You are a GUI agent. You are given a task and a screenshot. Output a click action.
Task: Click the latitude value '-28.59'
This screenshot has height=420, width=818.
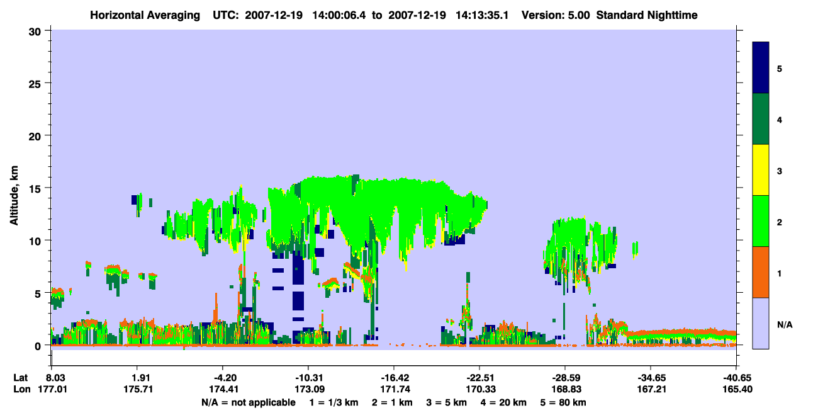click(x=565, y=377)
